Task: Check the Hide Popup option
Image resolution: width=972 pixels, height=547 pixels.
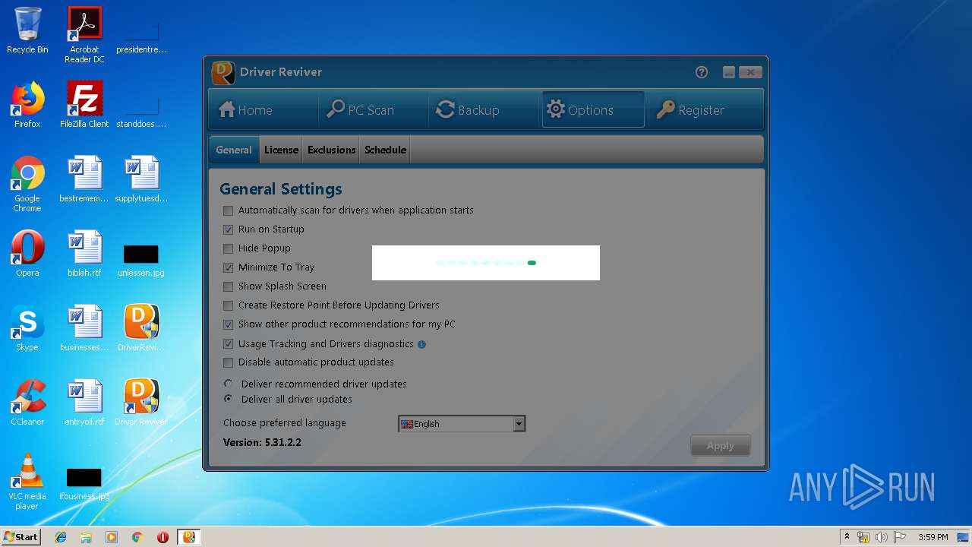Action: tap(228, 248)
